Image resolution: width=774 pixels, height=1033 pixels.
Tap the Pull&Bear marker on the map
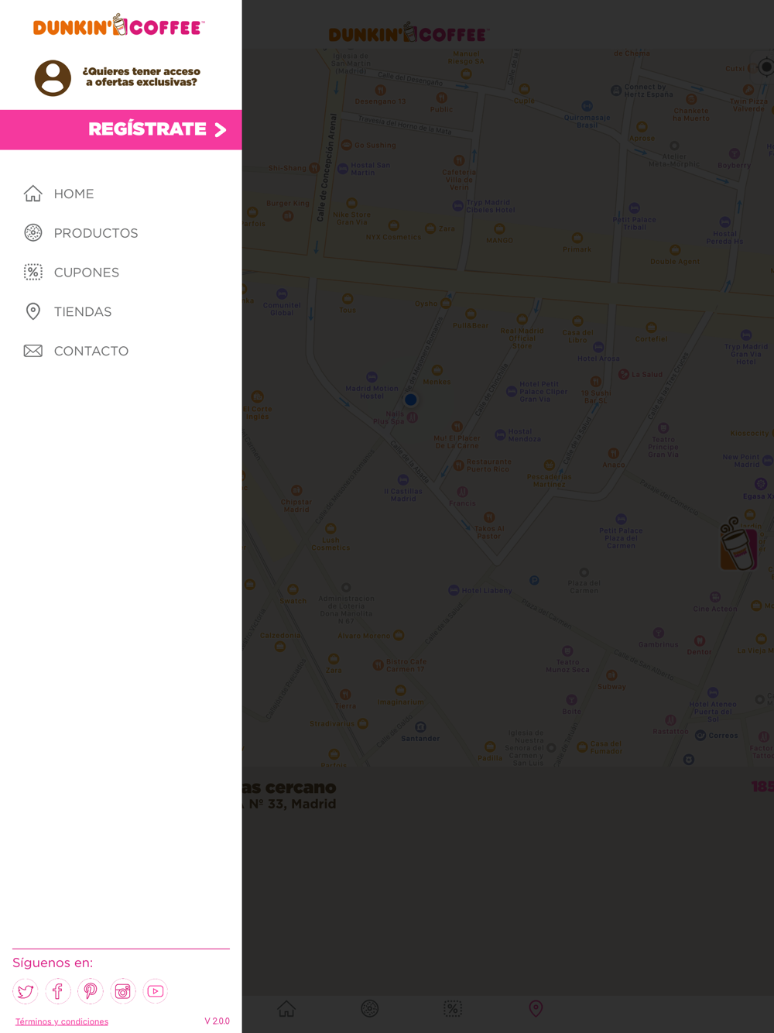470,314
